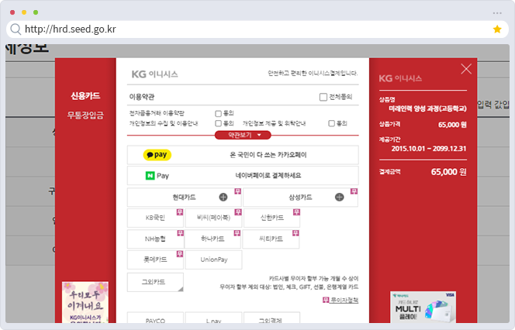Select KB국민 card

155,218
